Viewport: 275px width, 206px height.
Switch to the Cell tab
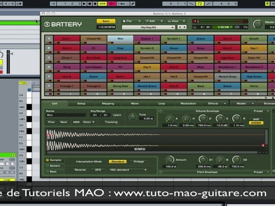[54, 104]
